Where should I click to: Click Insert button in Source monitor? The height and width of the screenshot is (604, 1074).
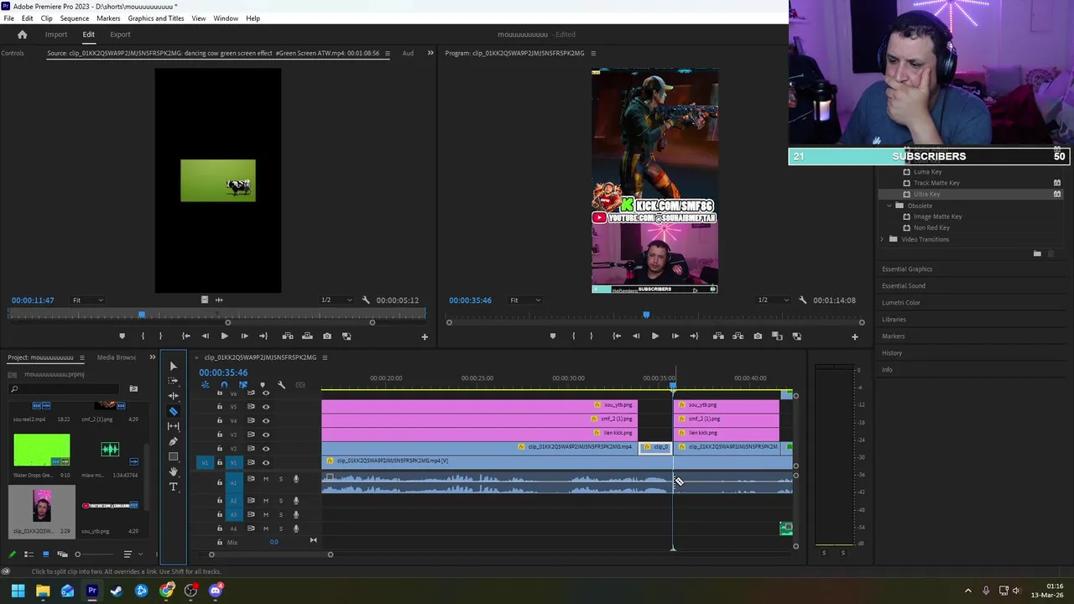288,336
